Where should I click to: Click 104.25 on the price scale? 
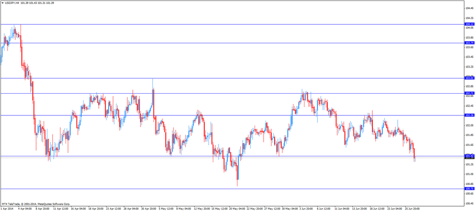pyautogui.click(x=470, y=18)
